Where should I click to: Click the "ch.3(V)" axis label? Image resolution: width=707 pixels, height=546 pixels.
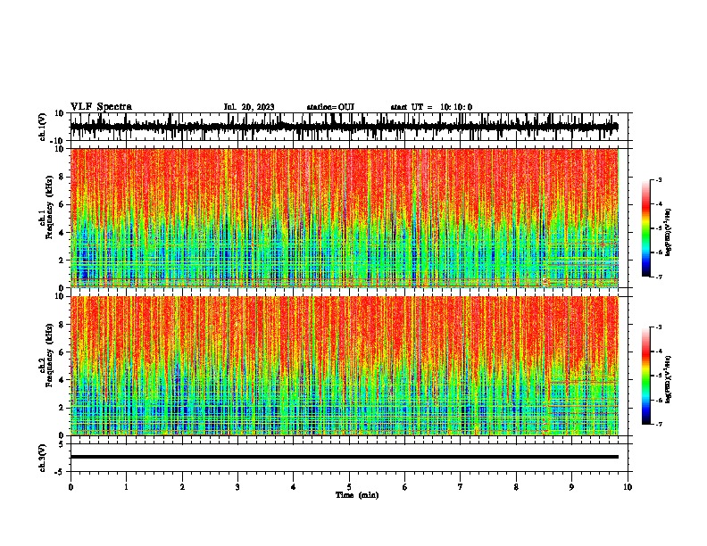click(x=43, y=458)
